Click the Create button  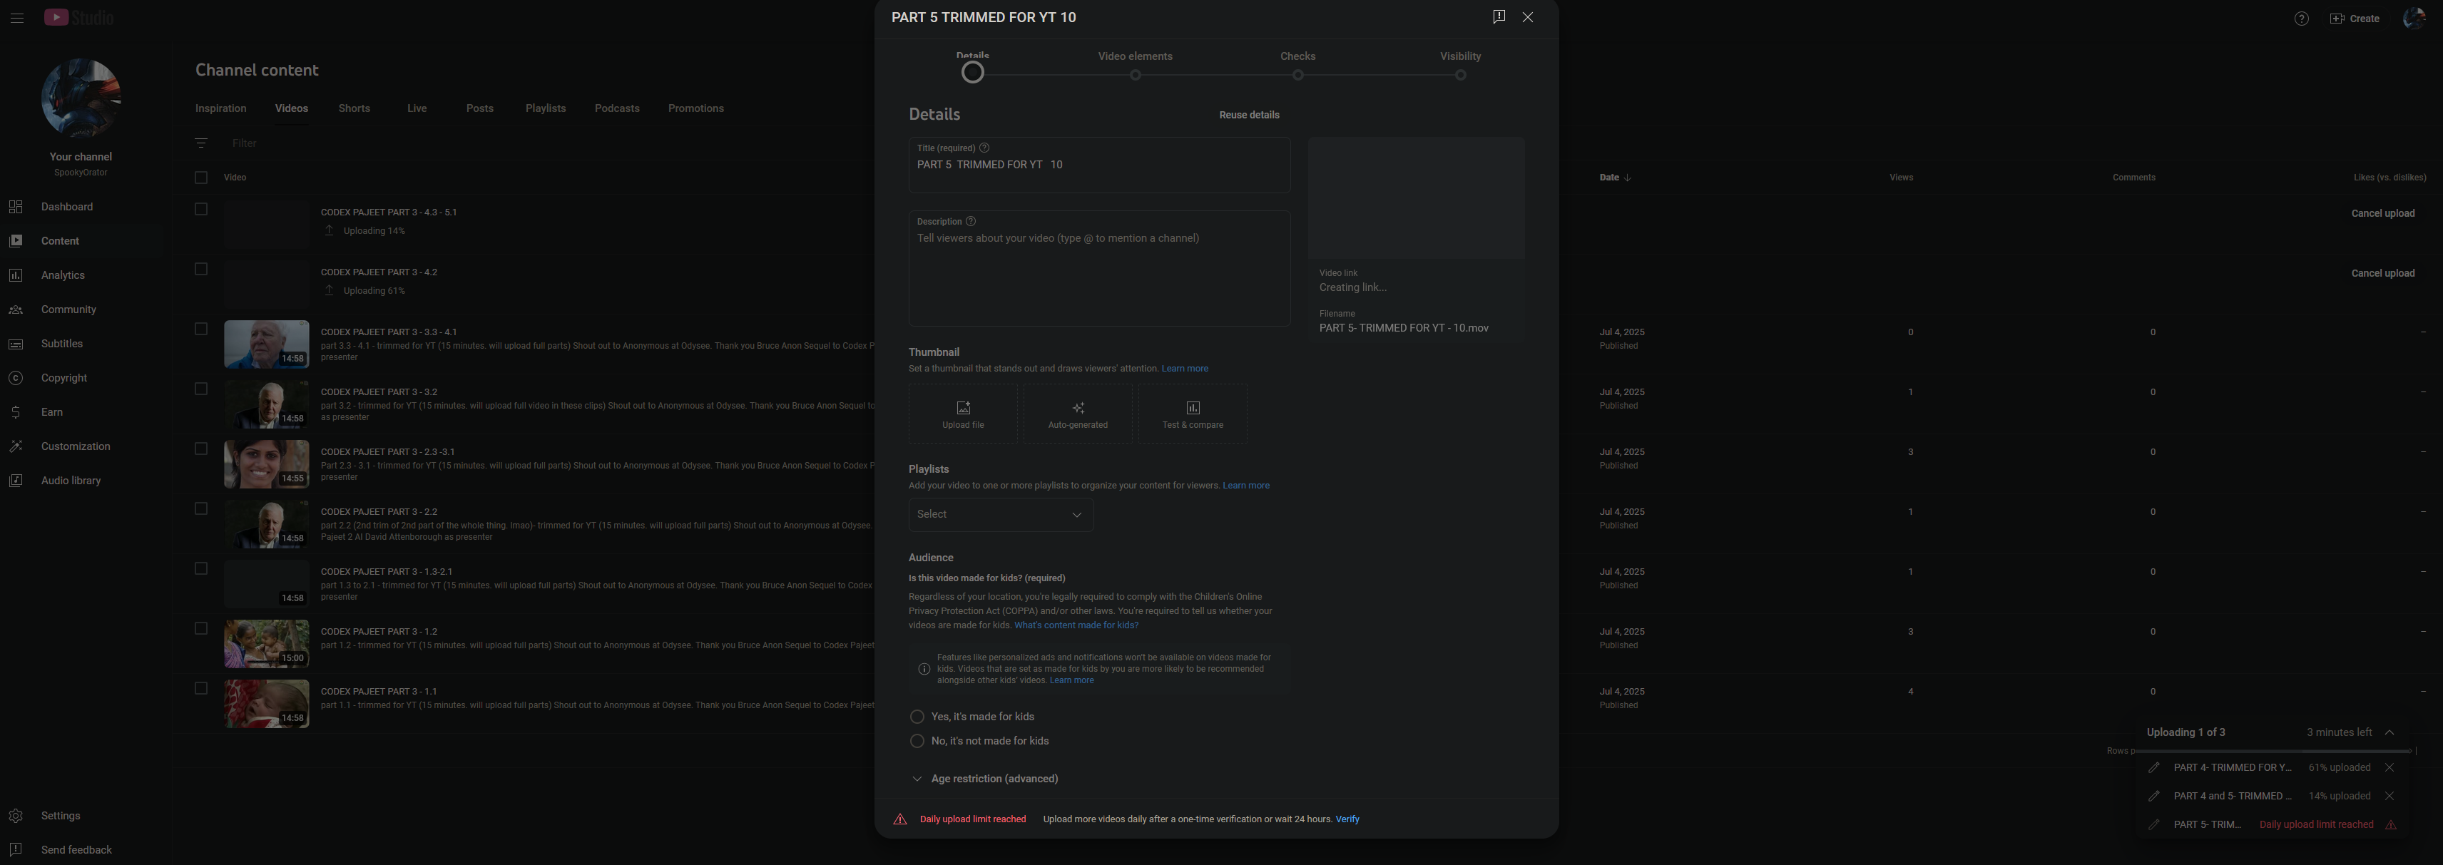tap(2354, 18)
